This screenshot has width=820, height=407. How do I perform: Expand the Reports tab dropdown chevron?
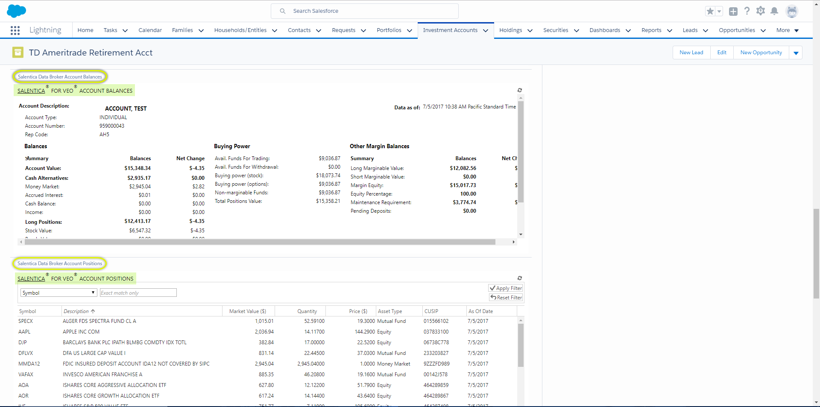coord(670,31)
